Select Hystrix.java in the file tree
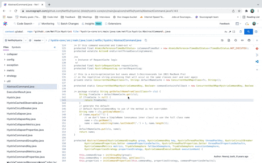262x163 pixels. coord(13,97)
